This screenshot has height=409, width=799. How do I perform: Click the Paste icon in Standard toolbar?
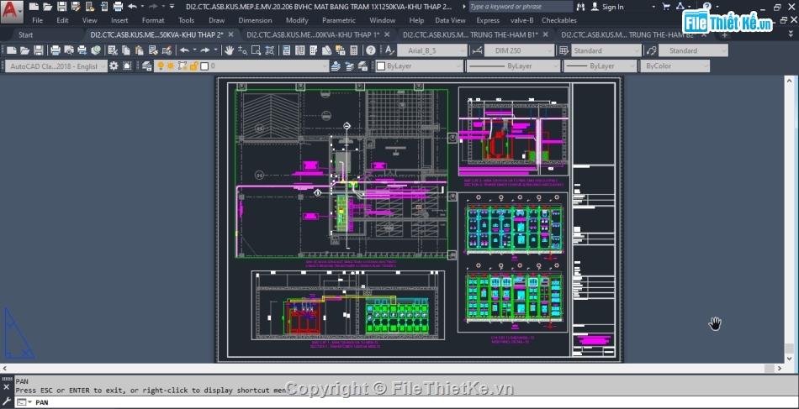pyautogui.click(x=139, y=50)
